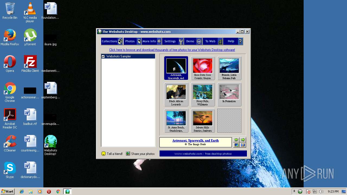Select the Saburu Hills Sunrise thumbnail
The image size is (347, 195).
pyautogui.click(x=203, y=121)
